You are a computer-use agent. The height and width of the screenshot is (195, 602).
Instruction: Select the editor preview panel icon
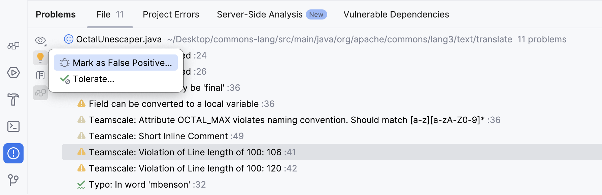tap(40, 75)
